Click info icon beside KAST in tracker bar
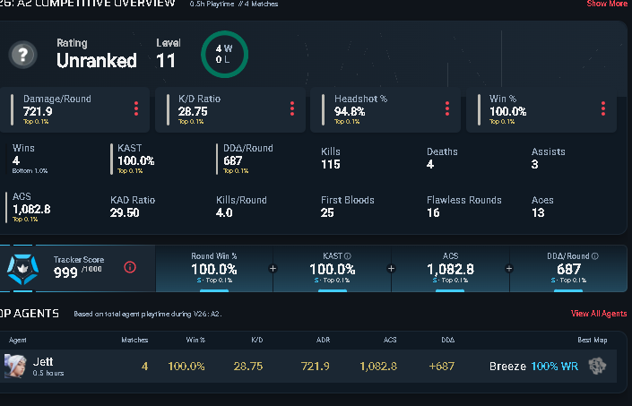This screenshot has height=406, width=632. 348,256
